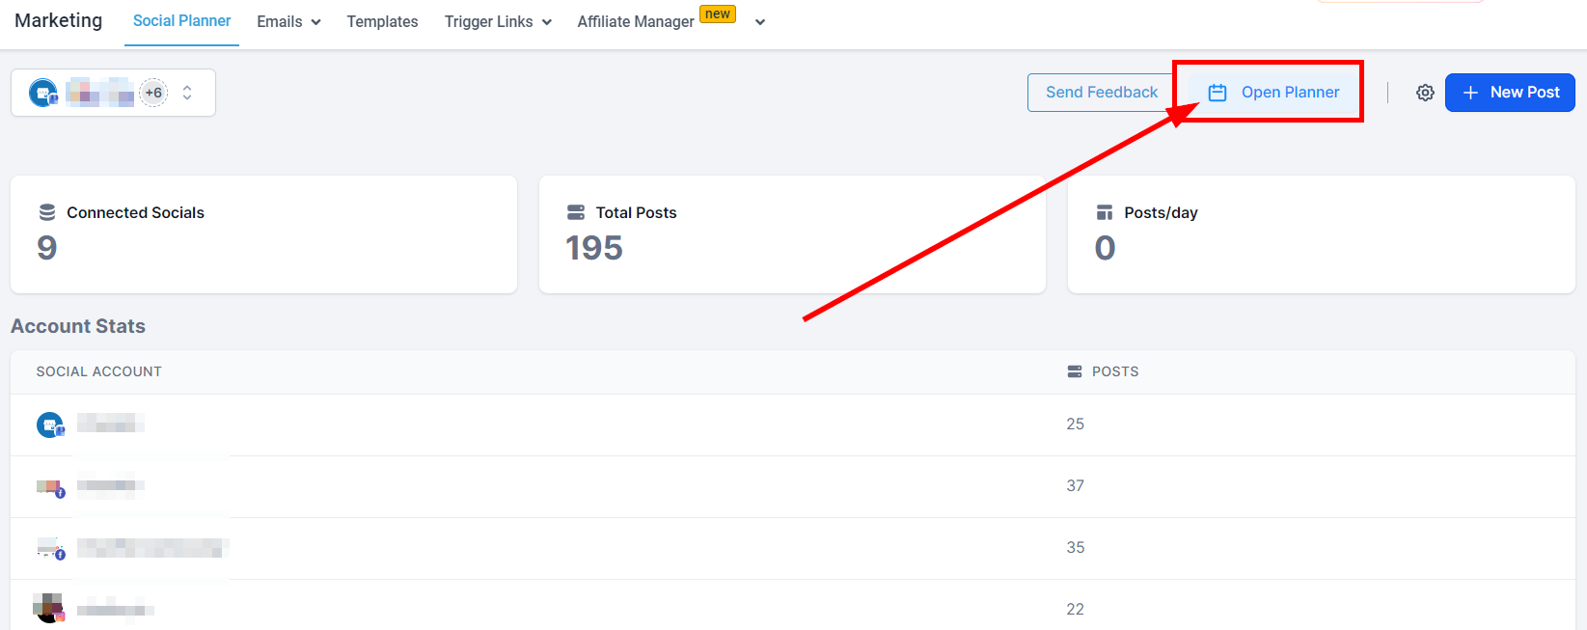The width and height of the screenshot is (1587, 630).
Task: Create a New Post
Action: [1510, 93]
